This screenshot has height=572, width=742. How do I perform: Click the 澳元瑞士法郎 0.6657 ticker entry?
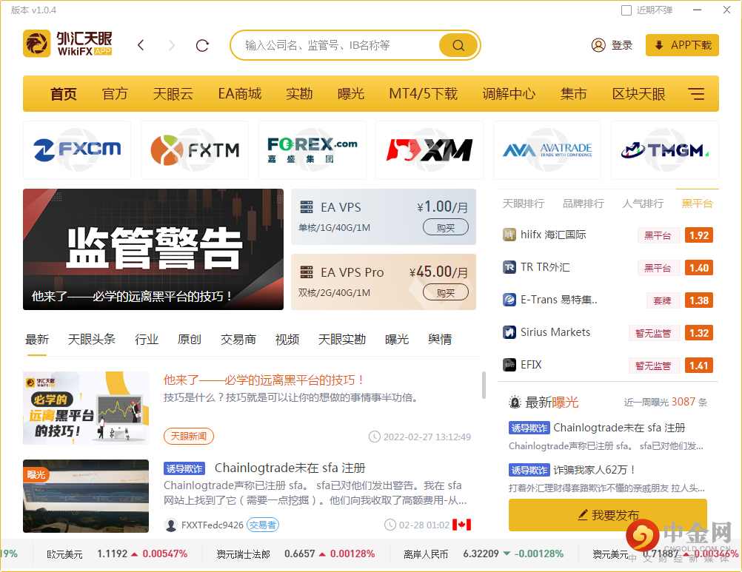tap(295, 554)
